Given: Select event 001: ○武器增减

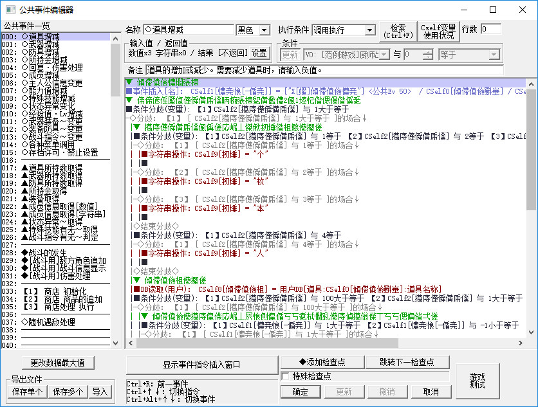Looking at the screenshot, I should coord(55,44).
